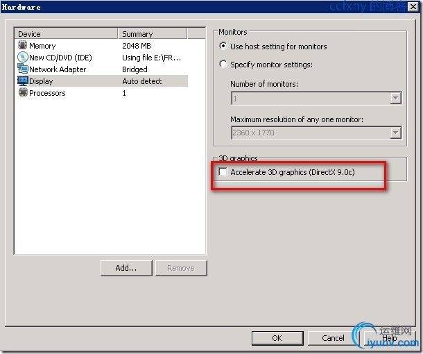Screen dimensions: 423x354
Task: Click the Bridged summary value
Action: (135, 69)
